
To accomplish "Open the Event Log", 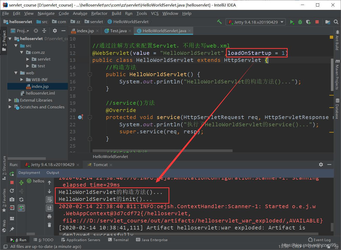I will (319, 240).
